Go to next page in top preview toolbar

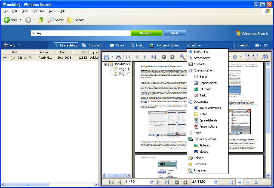145,57
